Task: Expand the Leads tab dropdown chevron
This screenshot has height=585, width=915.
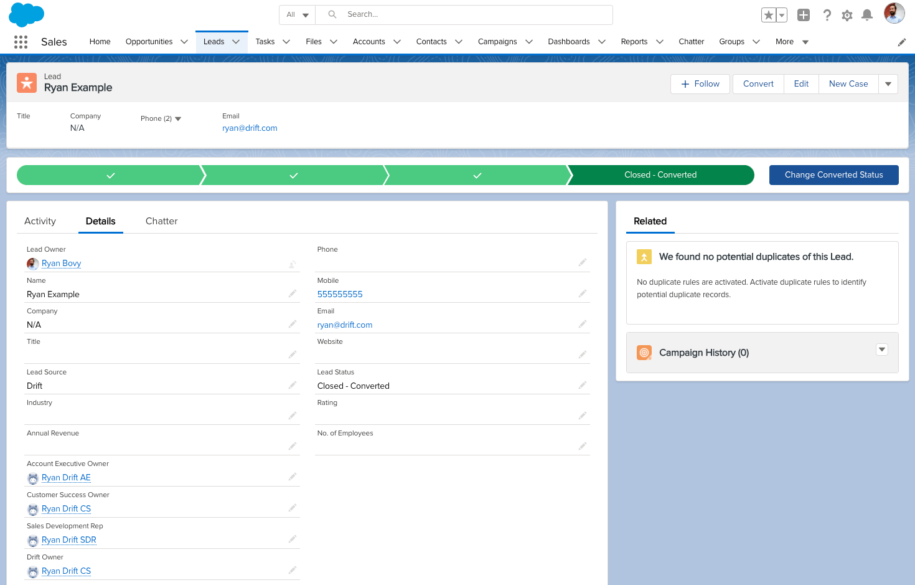Action: (x=236, y=42)
